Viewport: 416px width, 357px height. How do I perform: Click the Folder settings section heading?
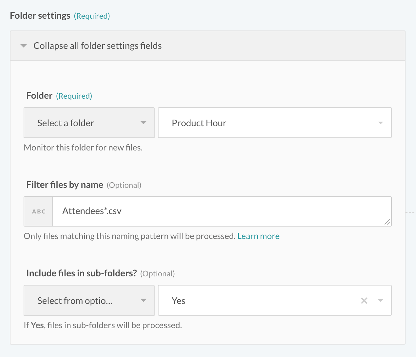point(40,16)
